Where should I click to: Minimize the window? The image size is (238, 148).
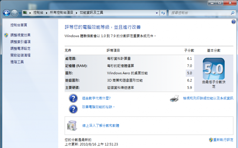coord(212,3)
